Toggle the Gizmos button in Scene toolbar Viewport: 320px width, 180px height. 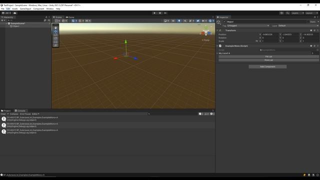[210, 21]
